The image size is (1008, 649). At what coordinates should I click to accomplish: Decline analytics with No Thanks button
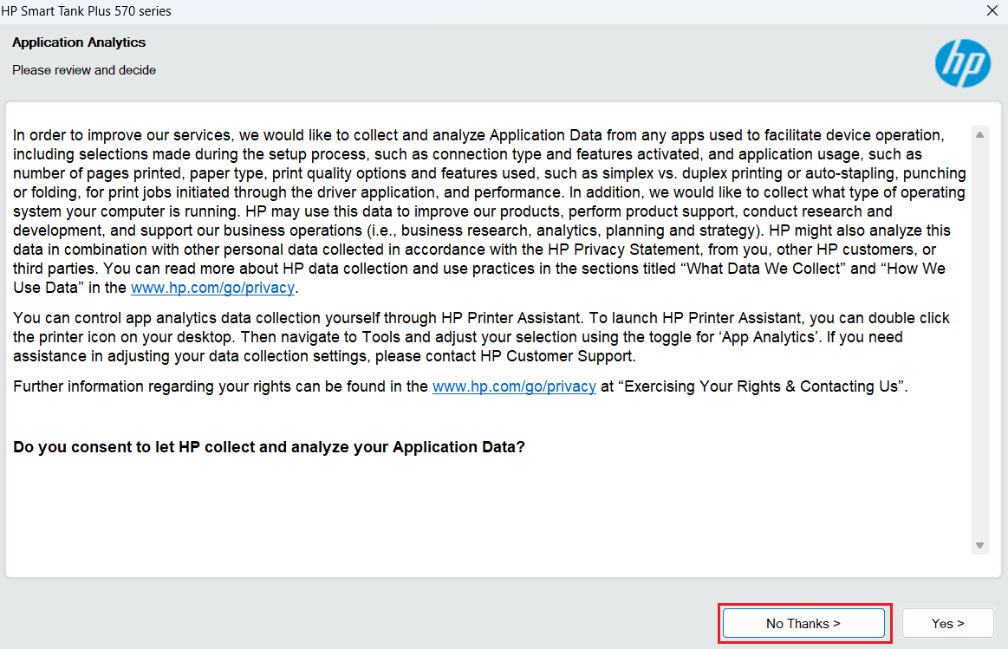coord(803,623)
